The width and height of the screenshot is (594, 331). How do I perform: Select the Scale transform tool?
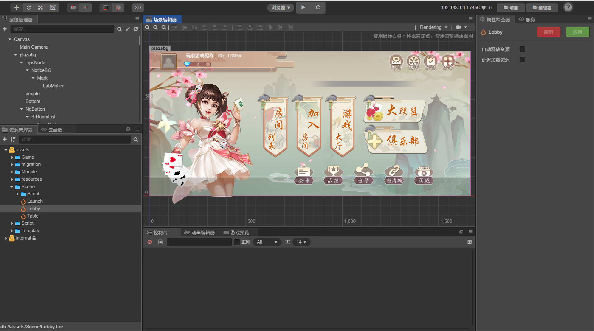(40, 7)
